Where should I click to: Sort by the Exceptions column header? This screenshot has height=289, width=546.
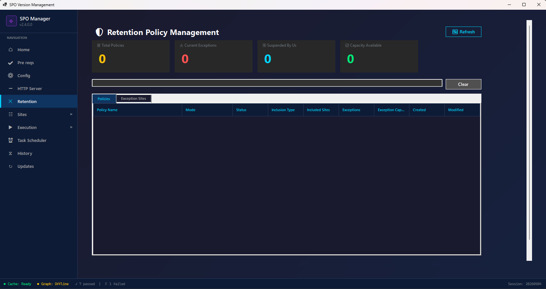pos(356,110)
